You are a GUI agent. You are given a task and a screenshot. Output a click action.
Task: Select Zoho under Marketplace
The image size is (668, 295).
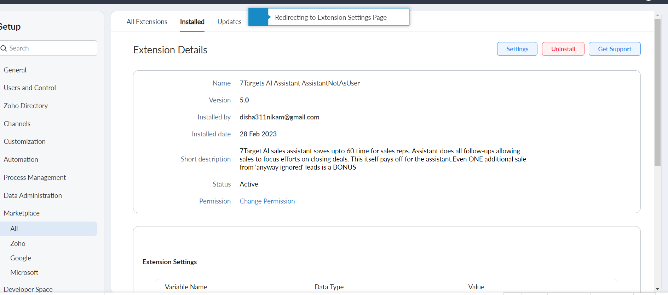pyautogui.click(x=18, y=244)
